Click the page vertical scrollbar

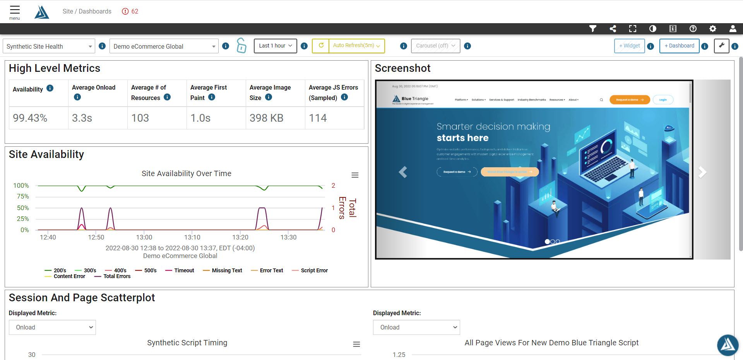pos(741,155)
